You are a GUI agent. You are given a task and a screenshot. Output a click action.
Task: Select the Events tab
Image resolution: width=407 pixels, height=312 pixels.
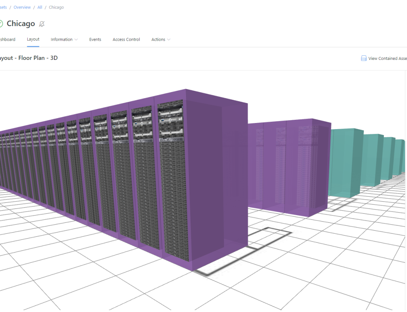[95, 40]
